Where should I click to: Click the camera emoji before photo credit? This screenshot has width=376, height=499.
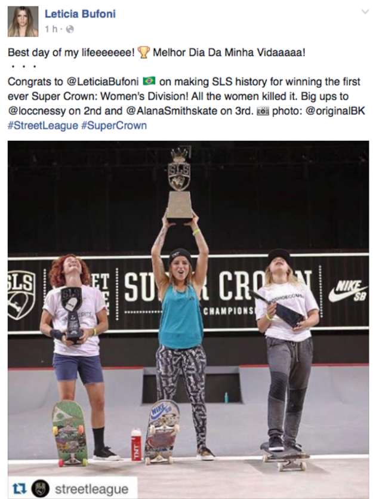pyautogui.click(x=263, y=111)
